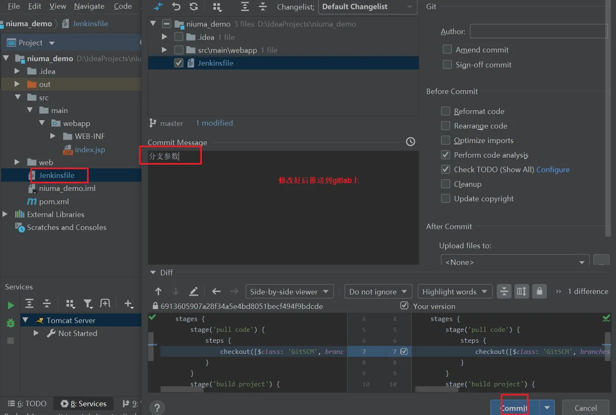
Task: Open commit message history clock icon
Action: click(411, 142)
